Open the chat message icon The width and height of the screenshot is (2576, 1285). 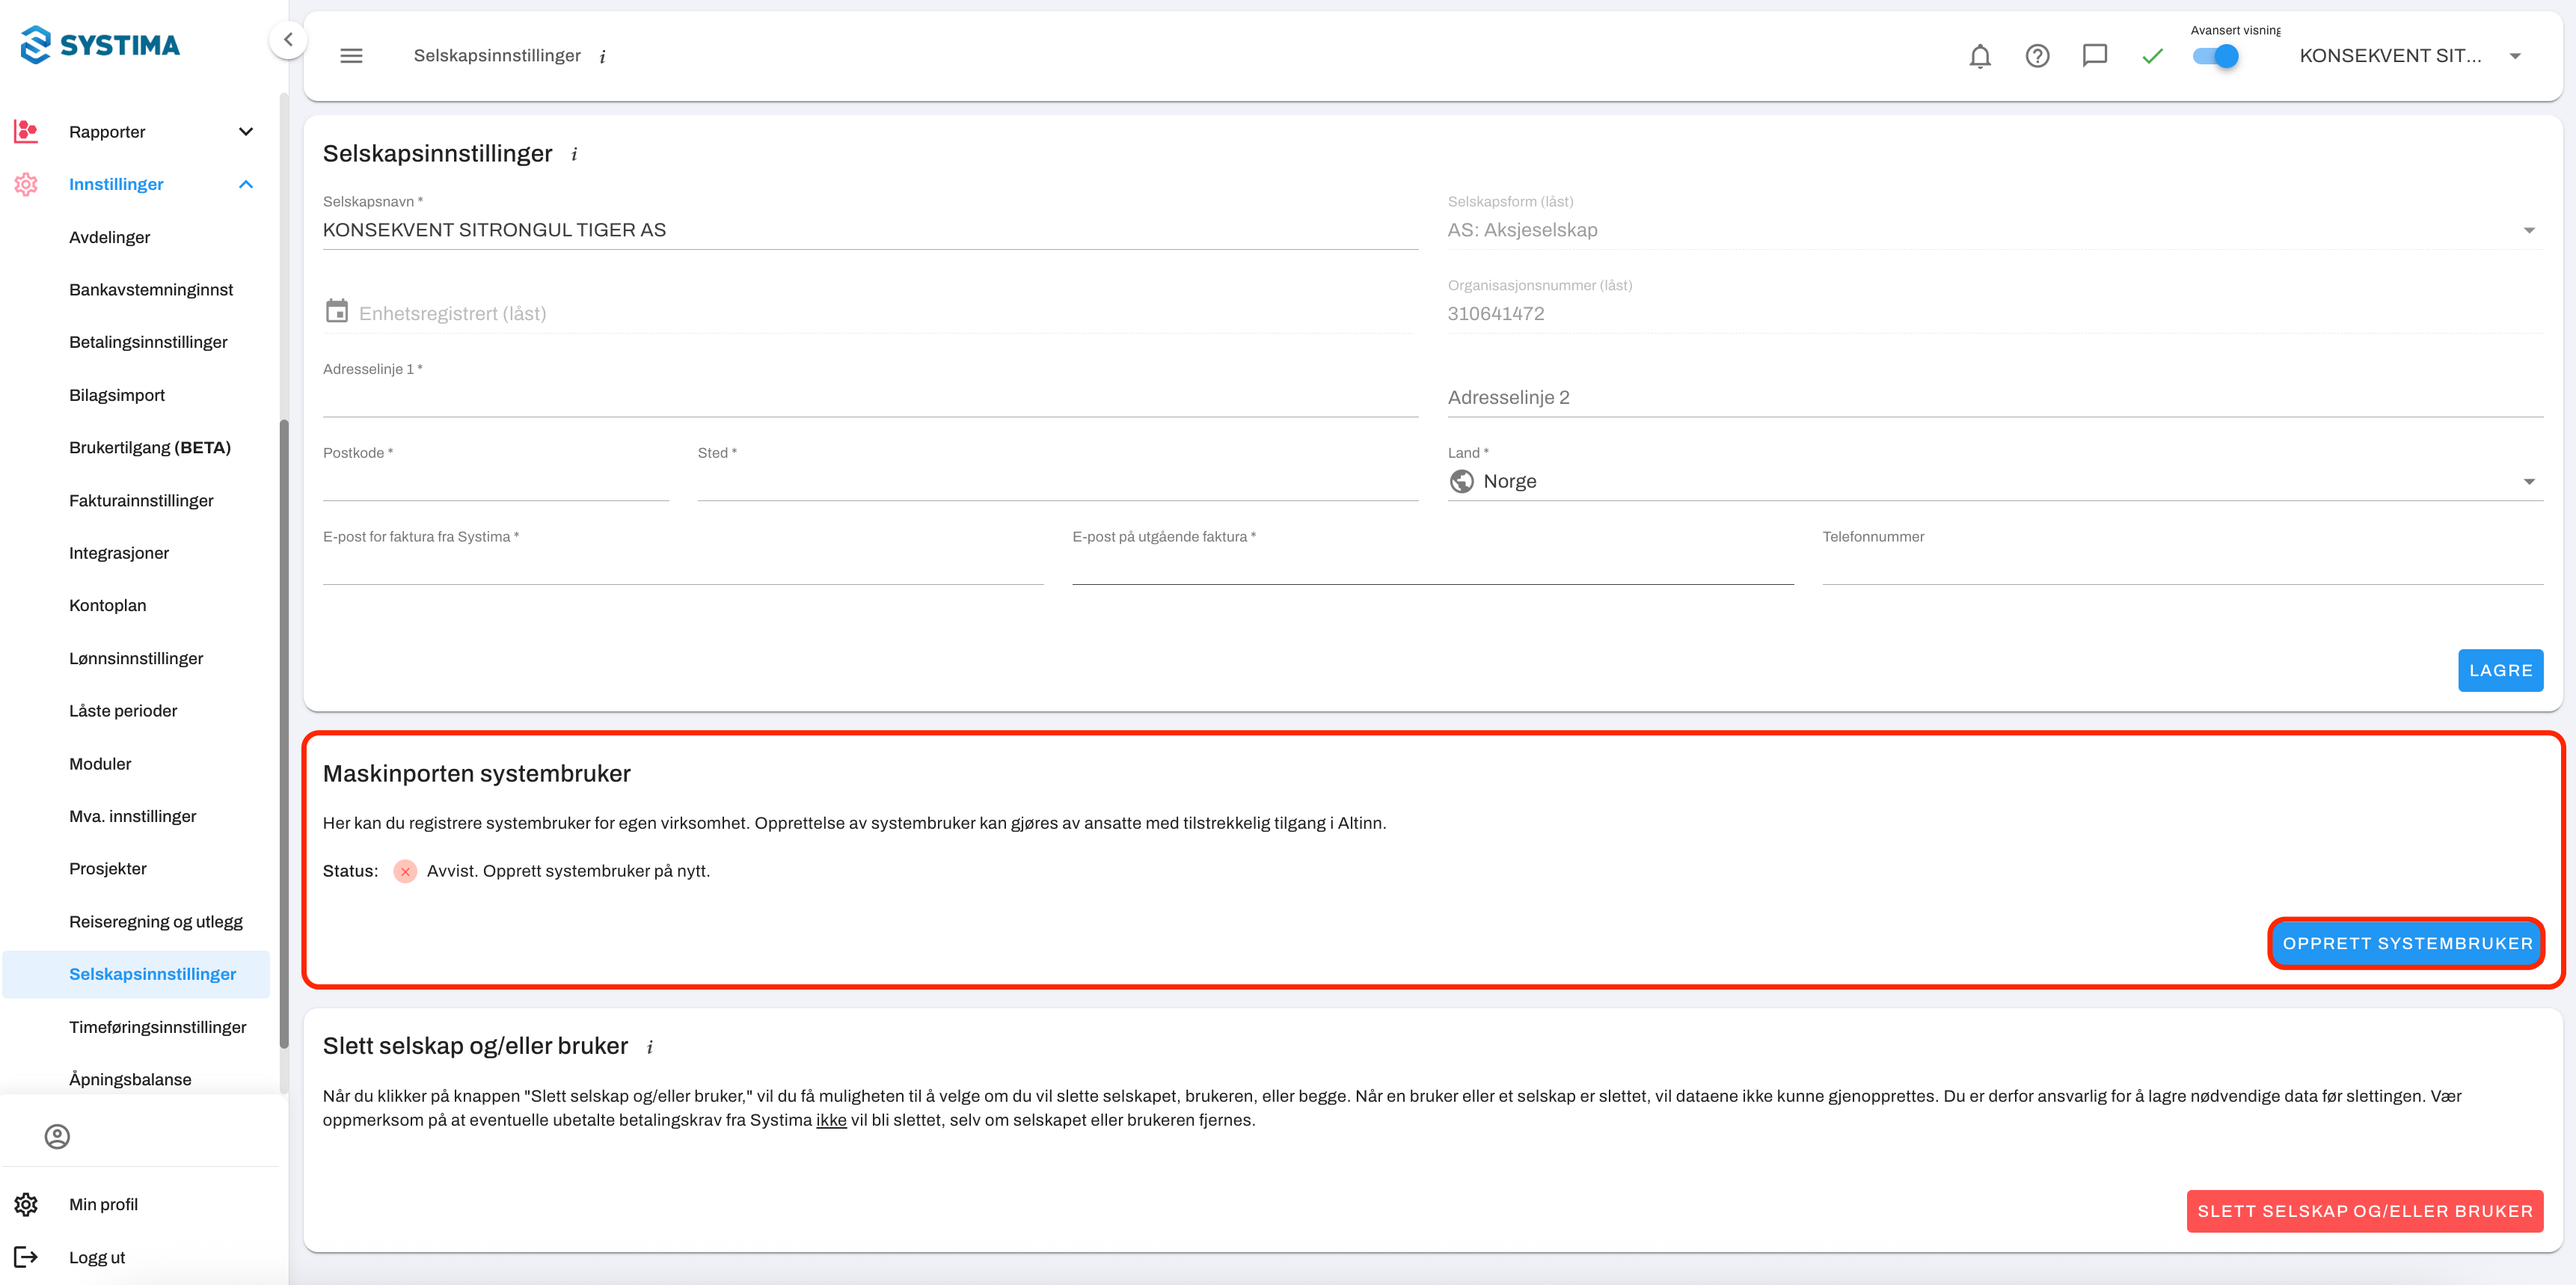tap(2094, 56)
